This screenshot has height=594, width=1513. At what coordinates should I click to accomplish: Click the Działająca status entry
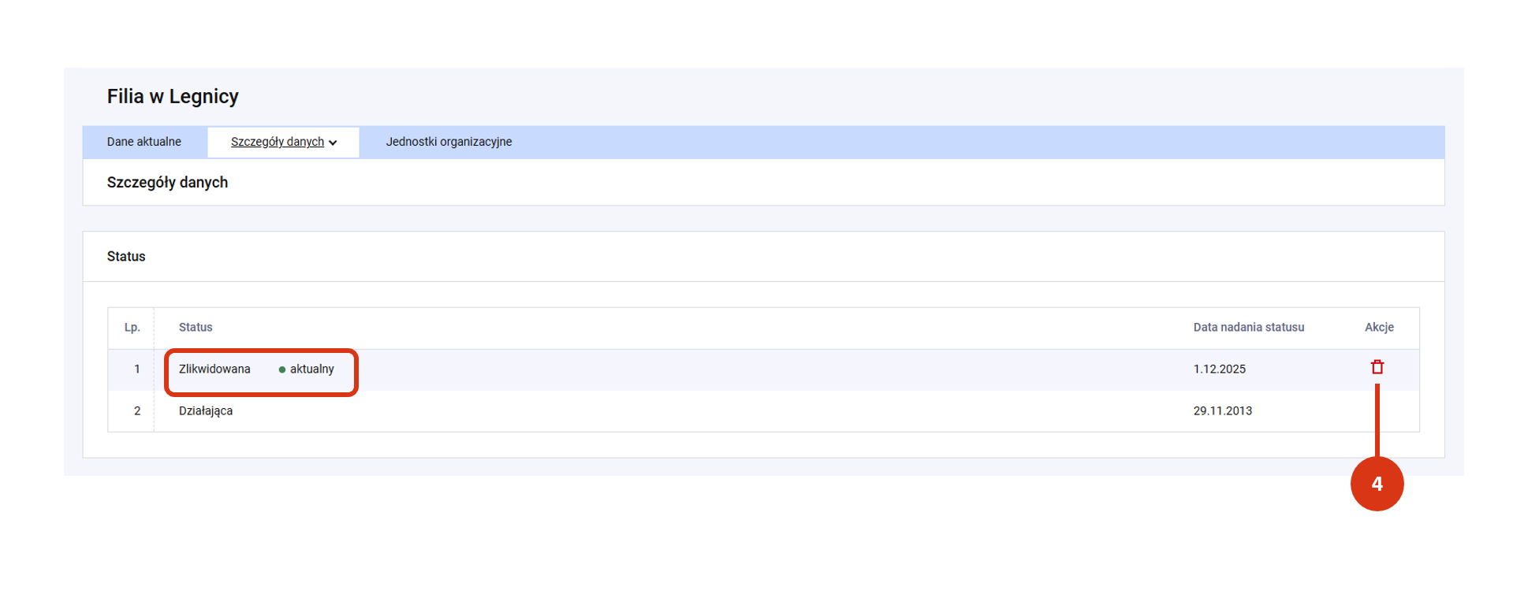coord(206,410)
